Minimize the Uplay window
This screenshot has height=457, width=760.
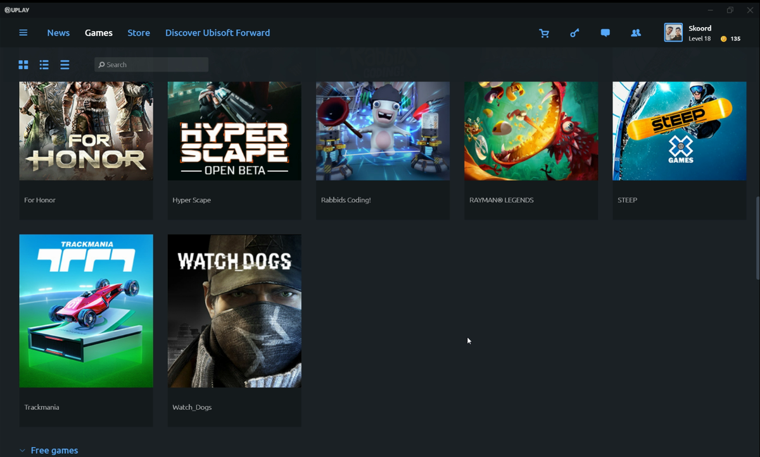[711, 10]
